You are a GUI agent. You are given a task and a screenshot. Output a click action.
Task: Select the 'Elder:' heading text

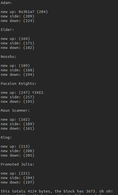(x=7, y=30)
